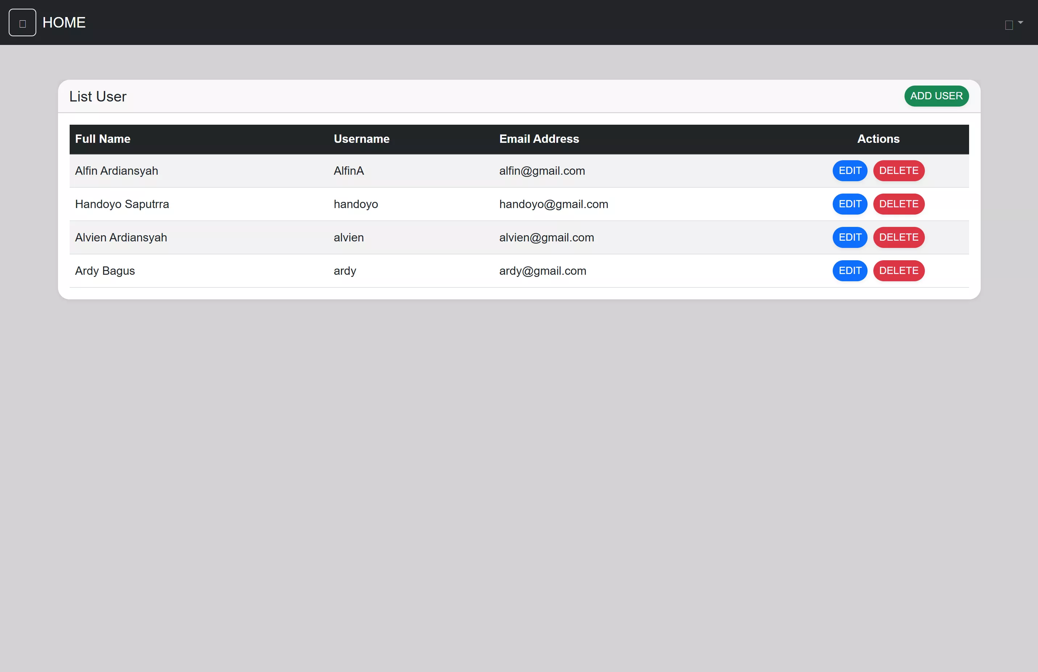Click the List User card title
Image resolution: width=1038 pixels, height=672 pixels.
pyautogui.click(x=98, y=96)
